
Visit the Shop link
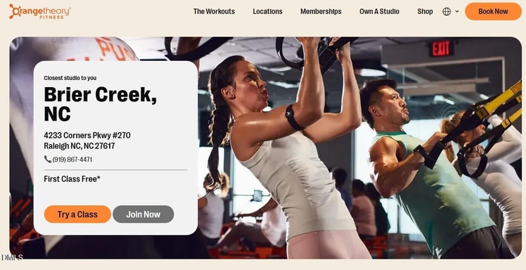pos(425,11)
